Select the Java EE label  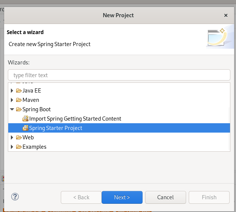click(32, 91)
